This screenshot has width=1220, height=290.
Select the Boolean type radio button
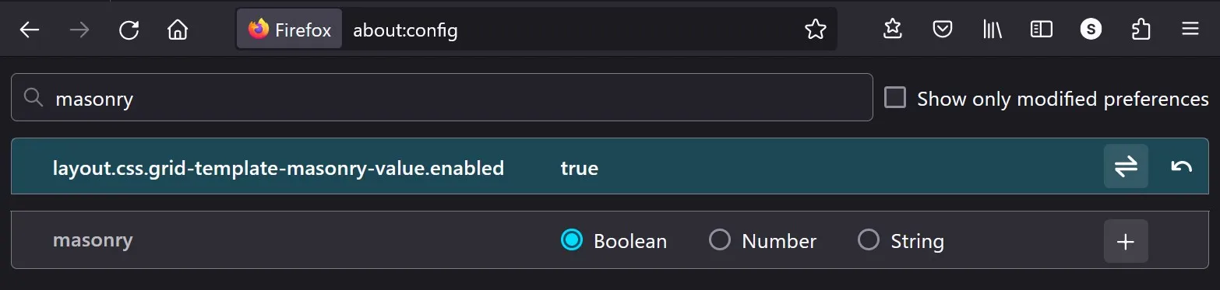pyautogui.click(x=572, y=240)
